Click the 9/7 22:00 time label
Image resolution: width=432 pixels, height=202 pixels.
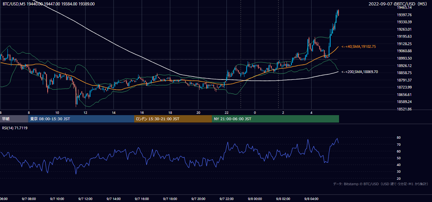227,199
